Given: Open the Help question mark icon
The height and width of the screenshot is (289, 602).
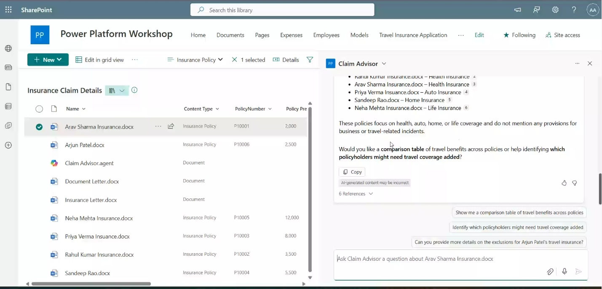Looking at the screenshot, I should [x=574, y=10].
